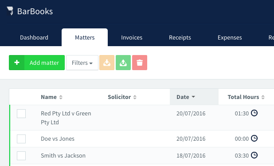Click the orange download toolbar button
Viewport: 274px width, 166px height.
(x=107, y=63)
